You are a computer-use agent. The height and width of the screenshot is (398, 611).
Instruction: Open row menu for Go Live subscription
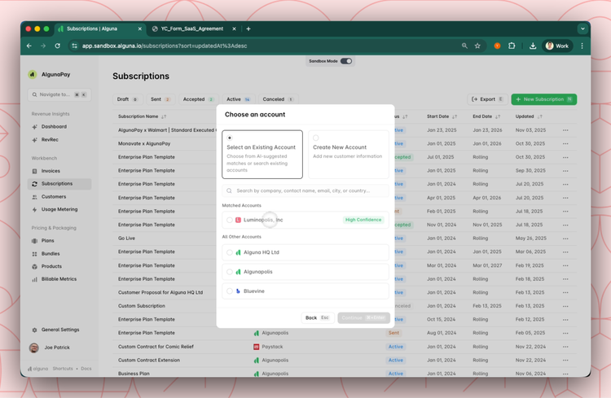(565, 238)
